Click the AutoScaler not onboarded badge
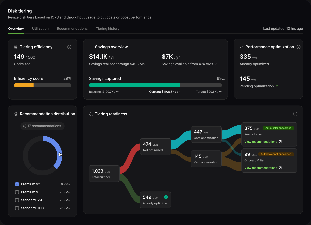 click(x=276, y=154)
